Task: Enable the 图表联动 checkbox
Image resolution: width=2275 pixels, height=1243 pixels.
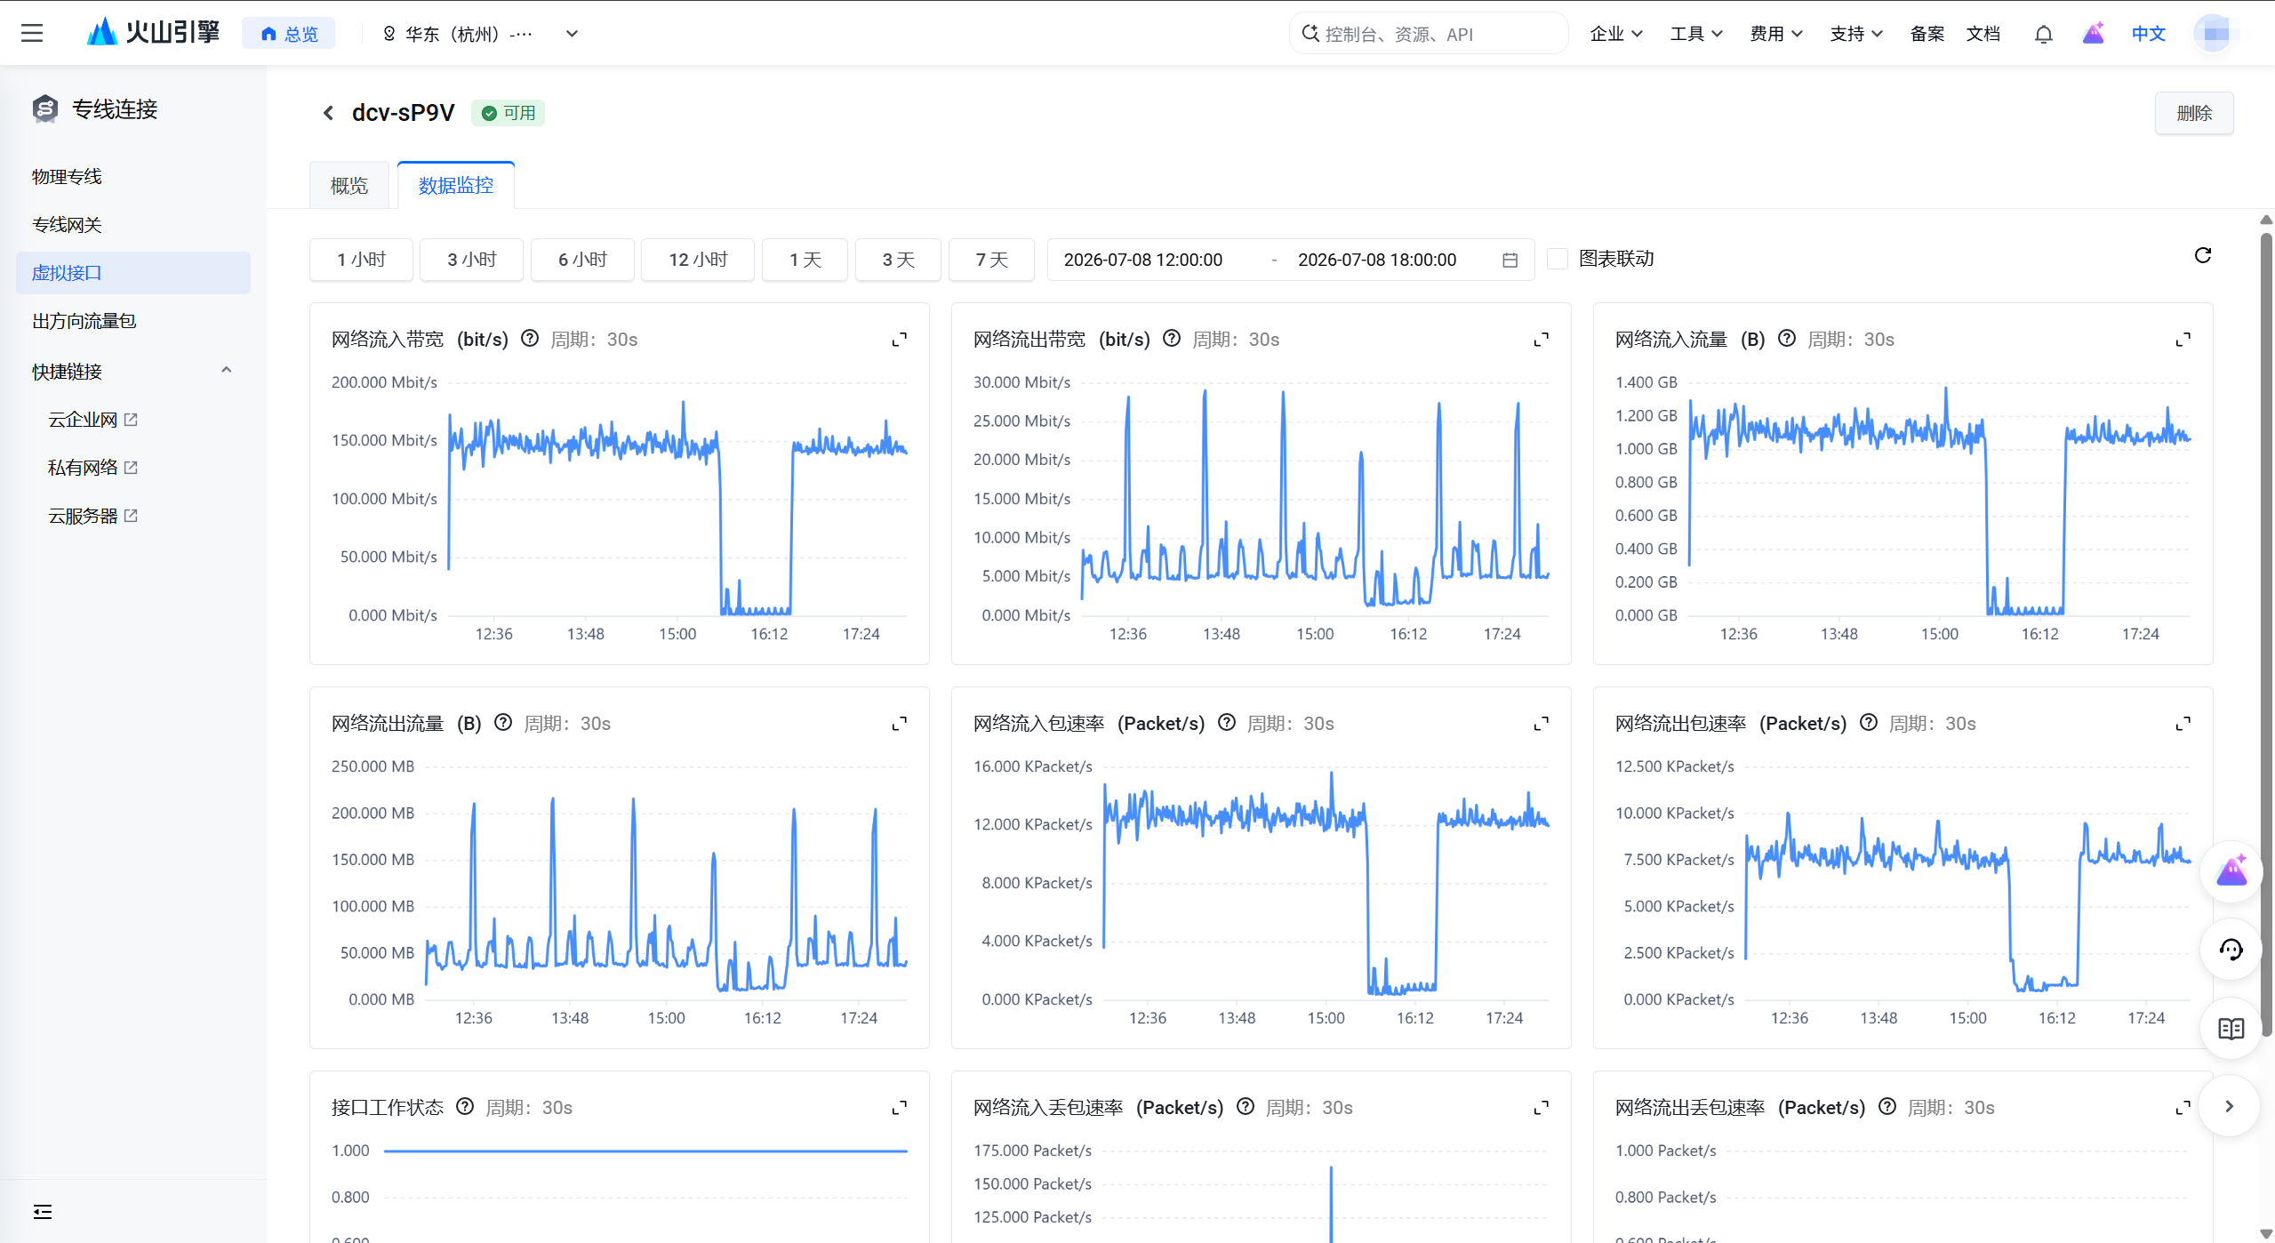Action: (x=1558, y=259)
